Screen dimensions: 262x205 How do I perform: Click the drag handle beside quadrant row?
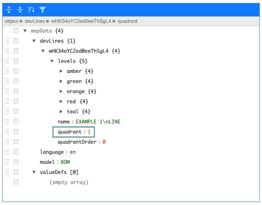7,131
